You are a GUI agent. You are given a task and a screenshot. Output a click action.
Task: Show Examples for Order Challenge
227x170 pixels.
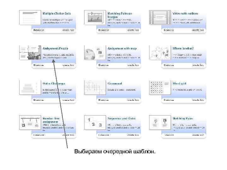(38, 100)
